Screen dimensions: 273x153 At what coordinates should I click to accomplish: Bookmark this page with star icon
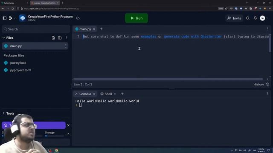(x=226, y=8)
